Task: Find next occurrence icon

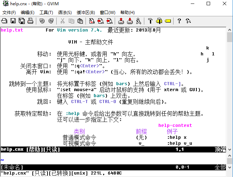Action: click(101, 21)
